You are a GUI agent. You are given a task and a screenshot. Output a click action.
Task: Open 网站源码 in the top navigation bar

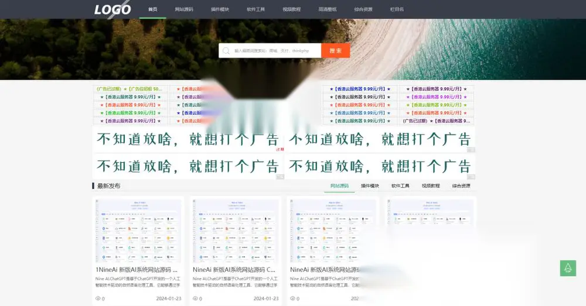point(184,9)
